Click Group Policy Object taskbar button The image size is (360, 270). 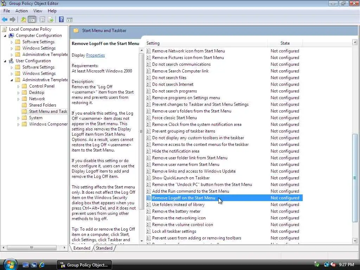[x=84, y=265]
